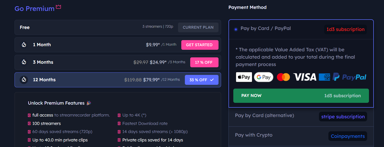Click the Current Plan button on Free
This screenshot has height=147, width=384.
pos(198,27)
